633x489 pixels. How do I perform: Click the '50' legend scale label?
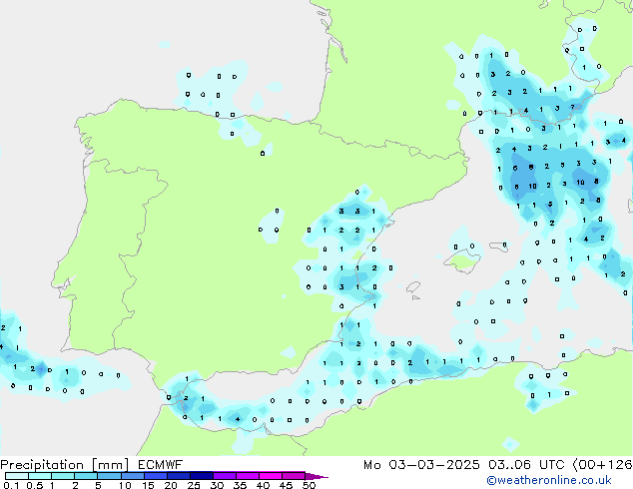pyautogui.click(x=309, y=485)
